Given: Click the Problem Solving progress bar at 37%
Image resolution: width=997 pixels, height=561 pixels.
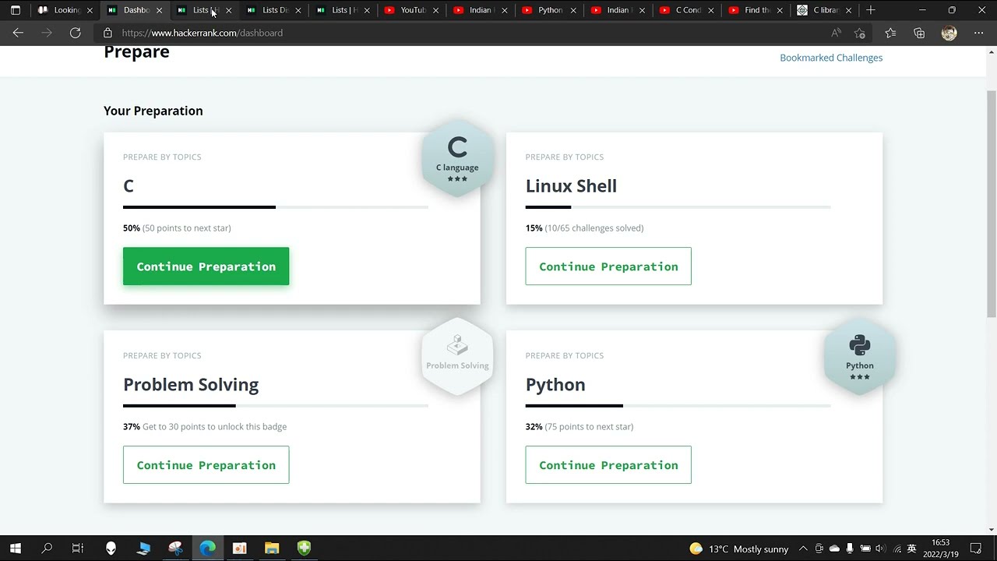Looking at the screenshot, I should 276,406.
